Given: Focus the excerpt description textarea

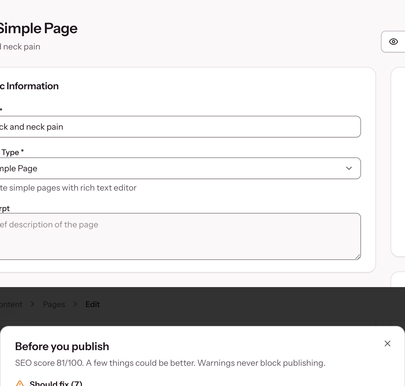Looking at the screenshot, I should [x=180, y=236].
